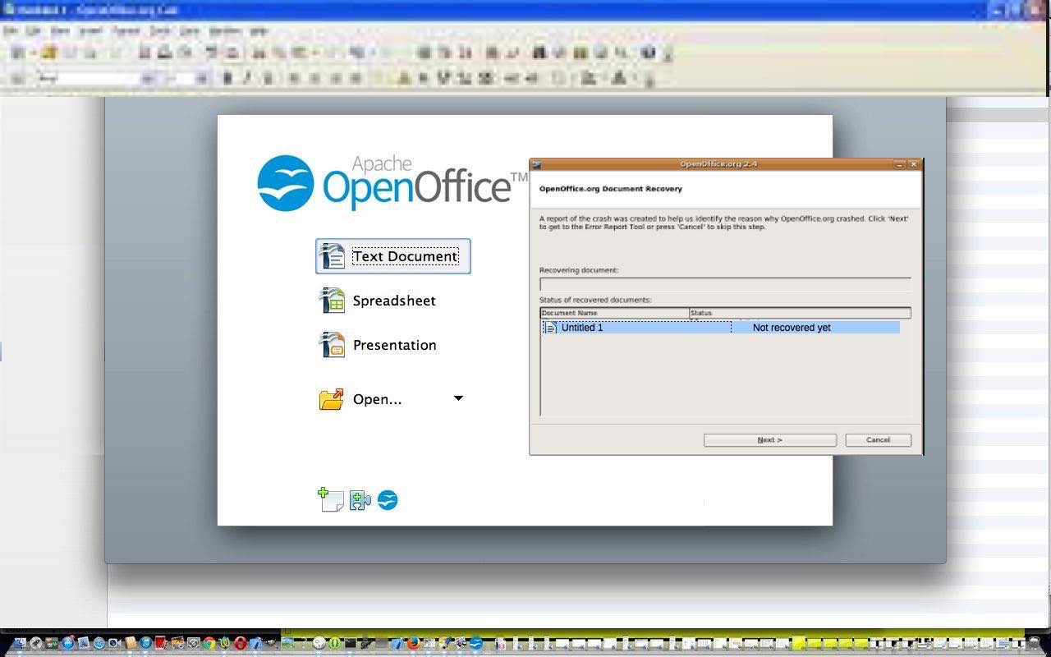The width and height of the screenshot is (1051, 657).
Task: Click Next in the Document Recovery dialog
Action: pyautogui.click(x=769, y=440)
